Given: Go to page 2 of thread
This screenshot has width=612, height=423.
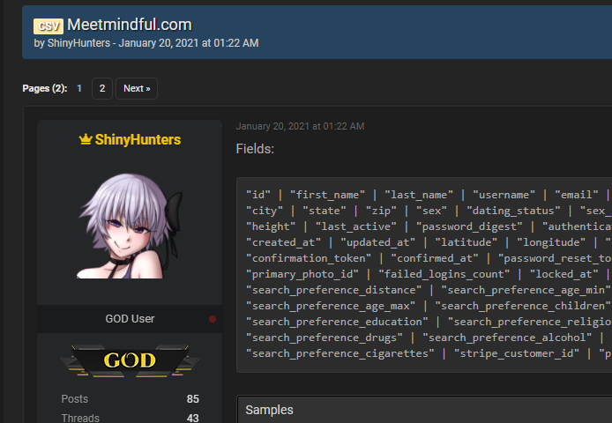Looking at the screenshot, I should [102, 88].
